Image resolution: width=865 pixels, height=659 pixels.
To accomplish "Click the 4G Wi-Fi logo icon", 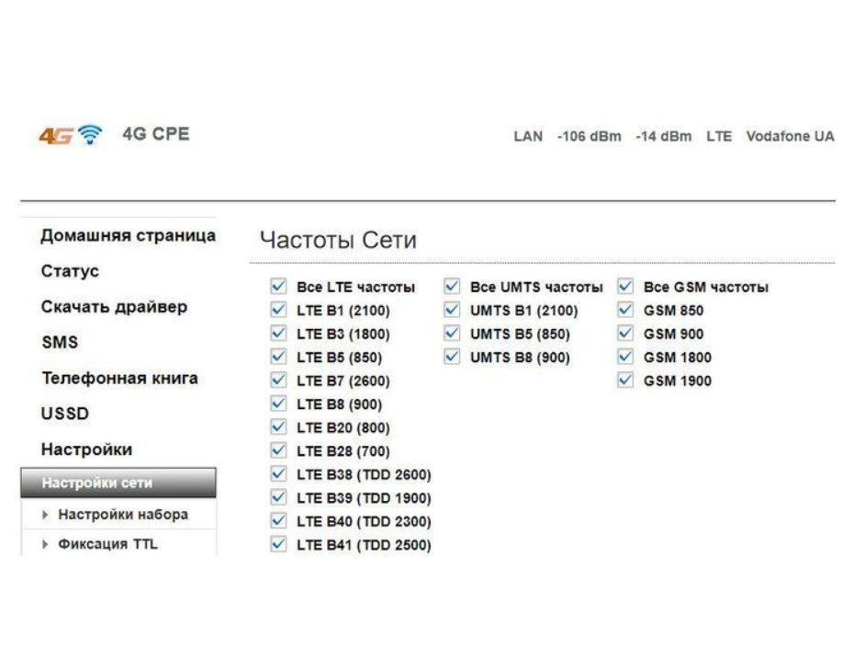I will tap(70, 135).
